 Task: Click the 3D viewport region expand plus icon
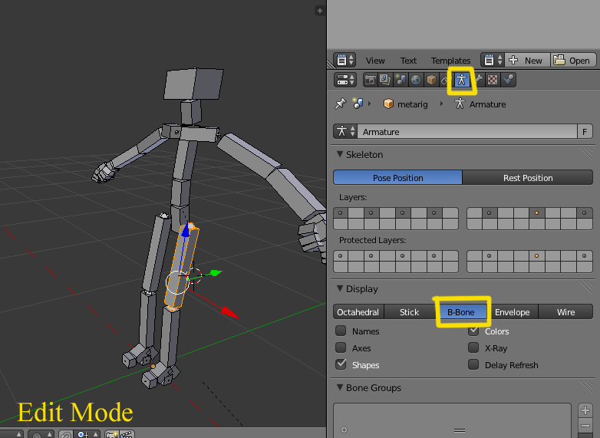319,11
